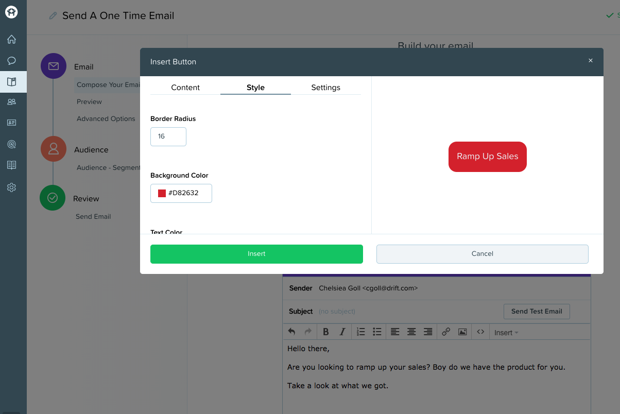This screenshot has width=620, height=414.
Task: Click sender Chelsiea Goll address
Action: pyautogui.click(x=368, y=288)
